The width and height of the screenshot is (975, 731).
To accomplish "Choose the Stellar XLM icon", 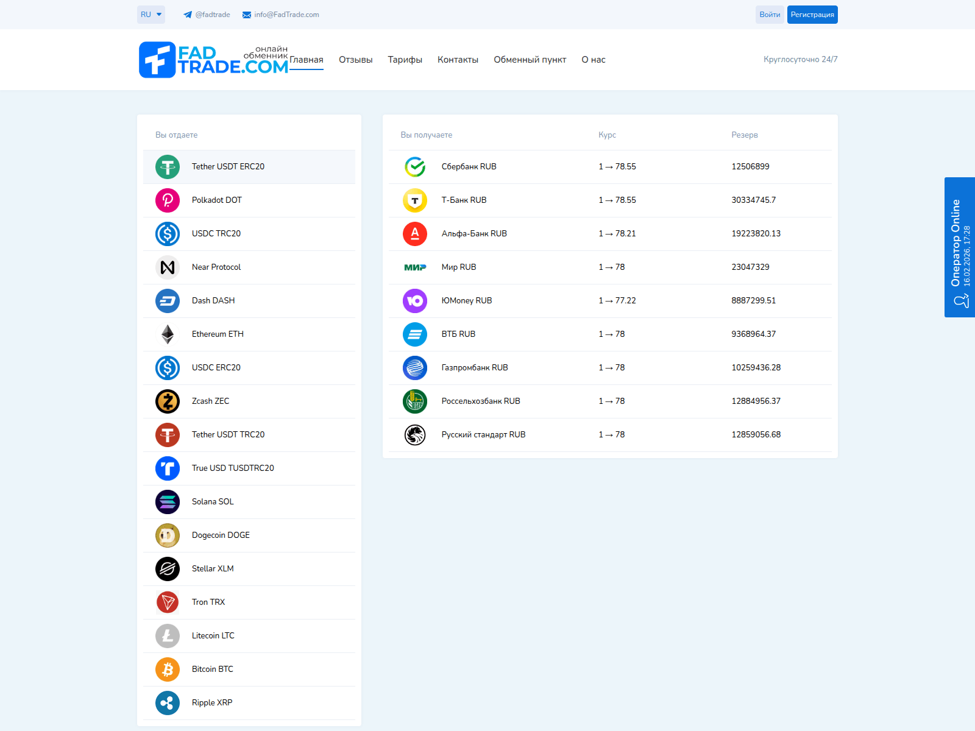I will tap(168, 569).
